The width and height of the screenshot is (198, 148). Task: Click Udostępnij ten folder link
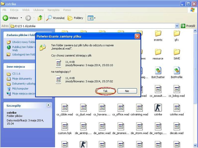[x=21, y=54]
